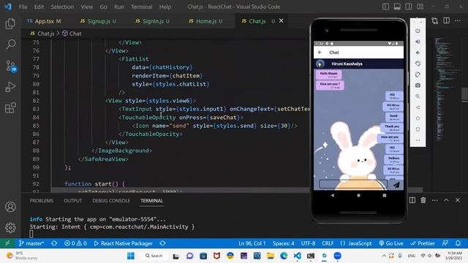468x263 pixels.
Task: Toggle the primary side bar layout
Action: [385, 7]
